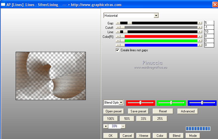
Task: Click the Line slider right arrow
Action: pos(200,32)
